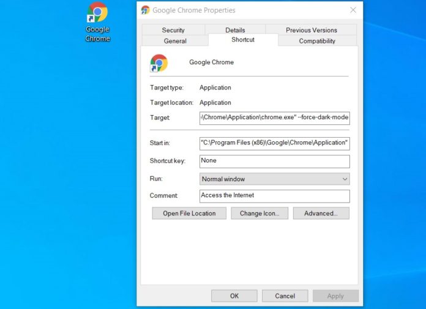Close the Google Chrome Properties dialog
The image size is (426, 309).
(353, 10)
